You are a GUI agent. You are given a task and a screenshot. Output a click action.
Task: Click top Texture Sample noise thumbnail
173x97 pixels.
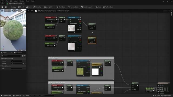pyautogui.click(x=71, y=28)
